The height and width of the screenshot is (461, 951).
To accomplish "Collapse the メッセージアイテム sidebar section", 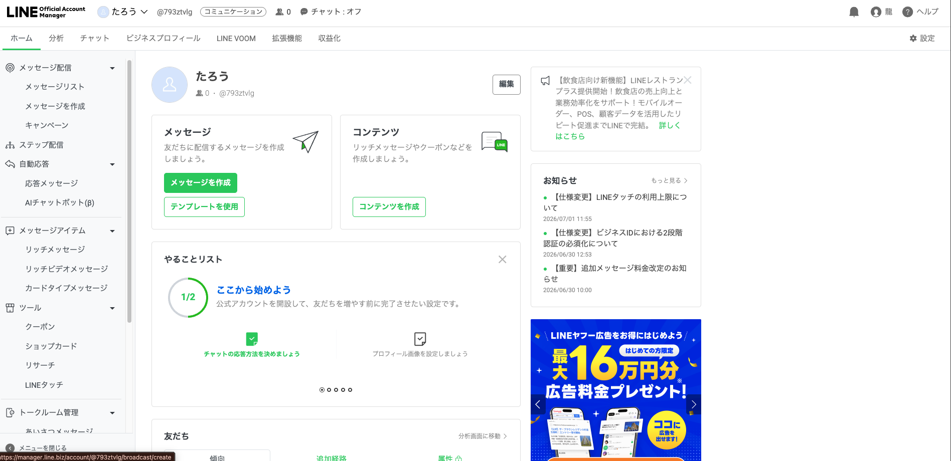I will pos(112,231).
